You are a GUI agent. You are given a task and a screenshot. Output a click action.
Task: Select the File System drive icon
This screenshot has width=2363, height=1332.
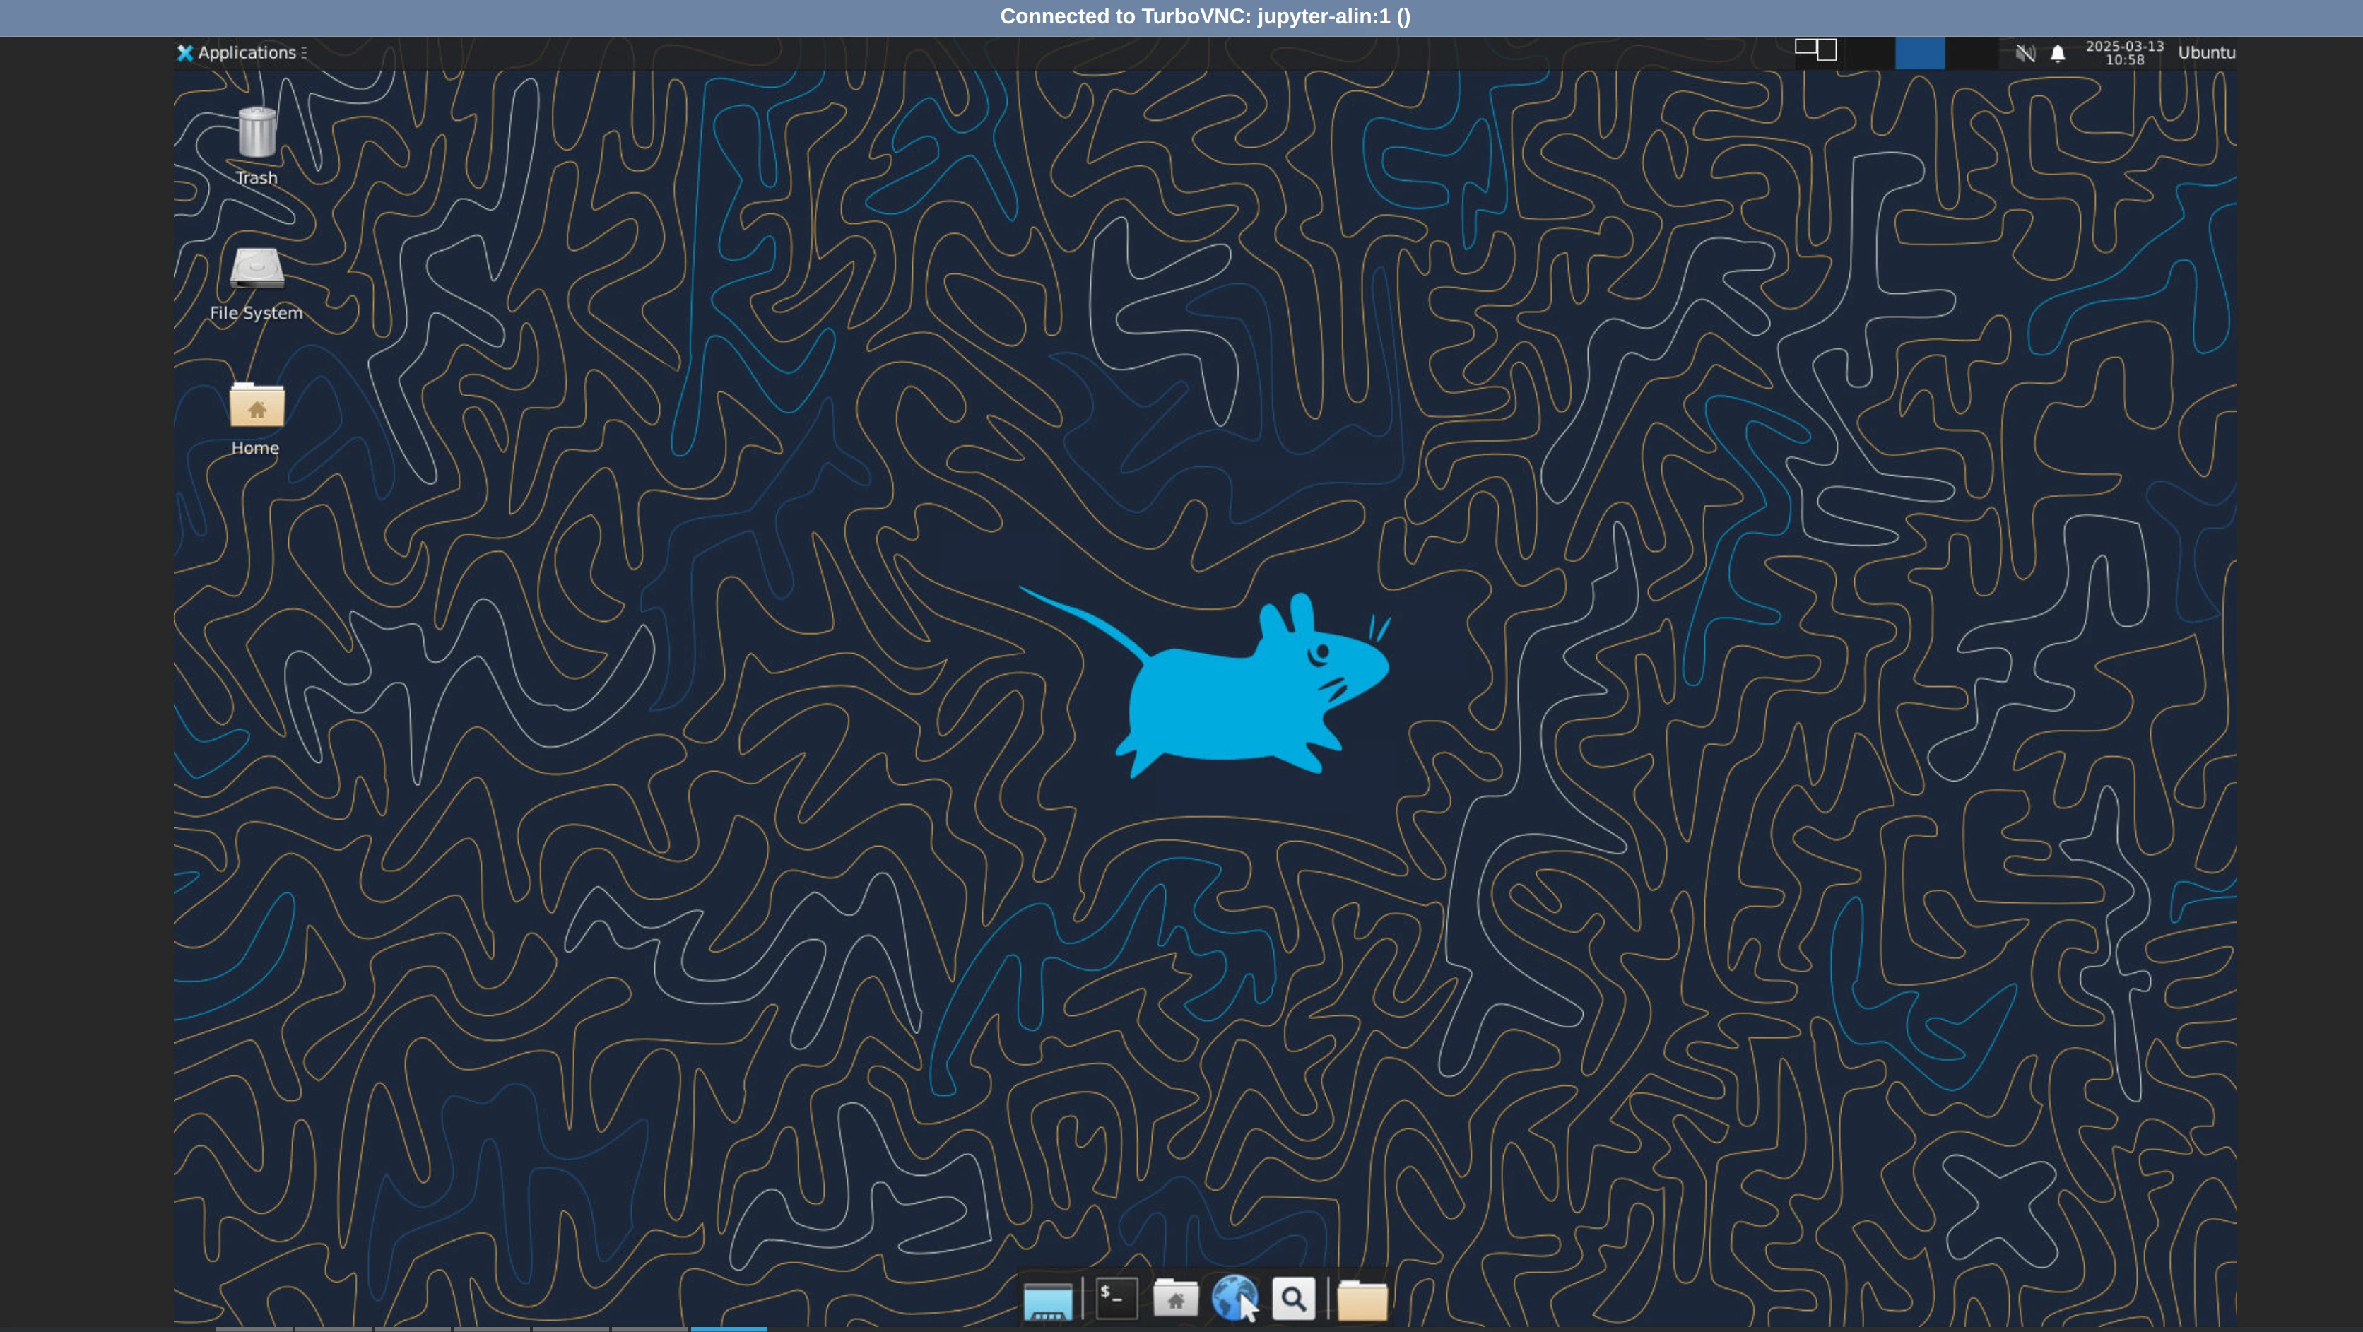[x=256, y=269]
